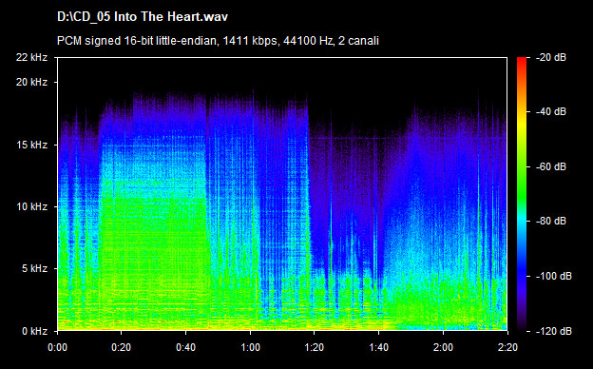Click the 0:40 time axis marker
Screen dimensions: 593x369
coord(185,347)
